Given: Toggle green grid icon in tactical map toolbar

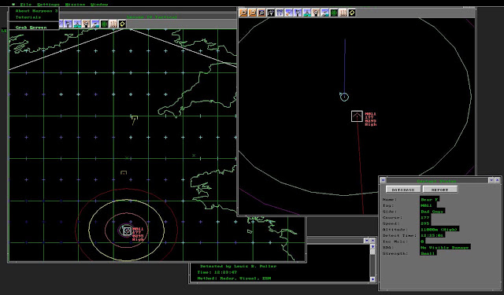Looking at the screenshot, I should [x=104, y=24].
